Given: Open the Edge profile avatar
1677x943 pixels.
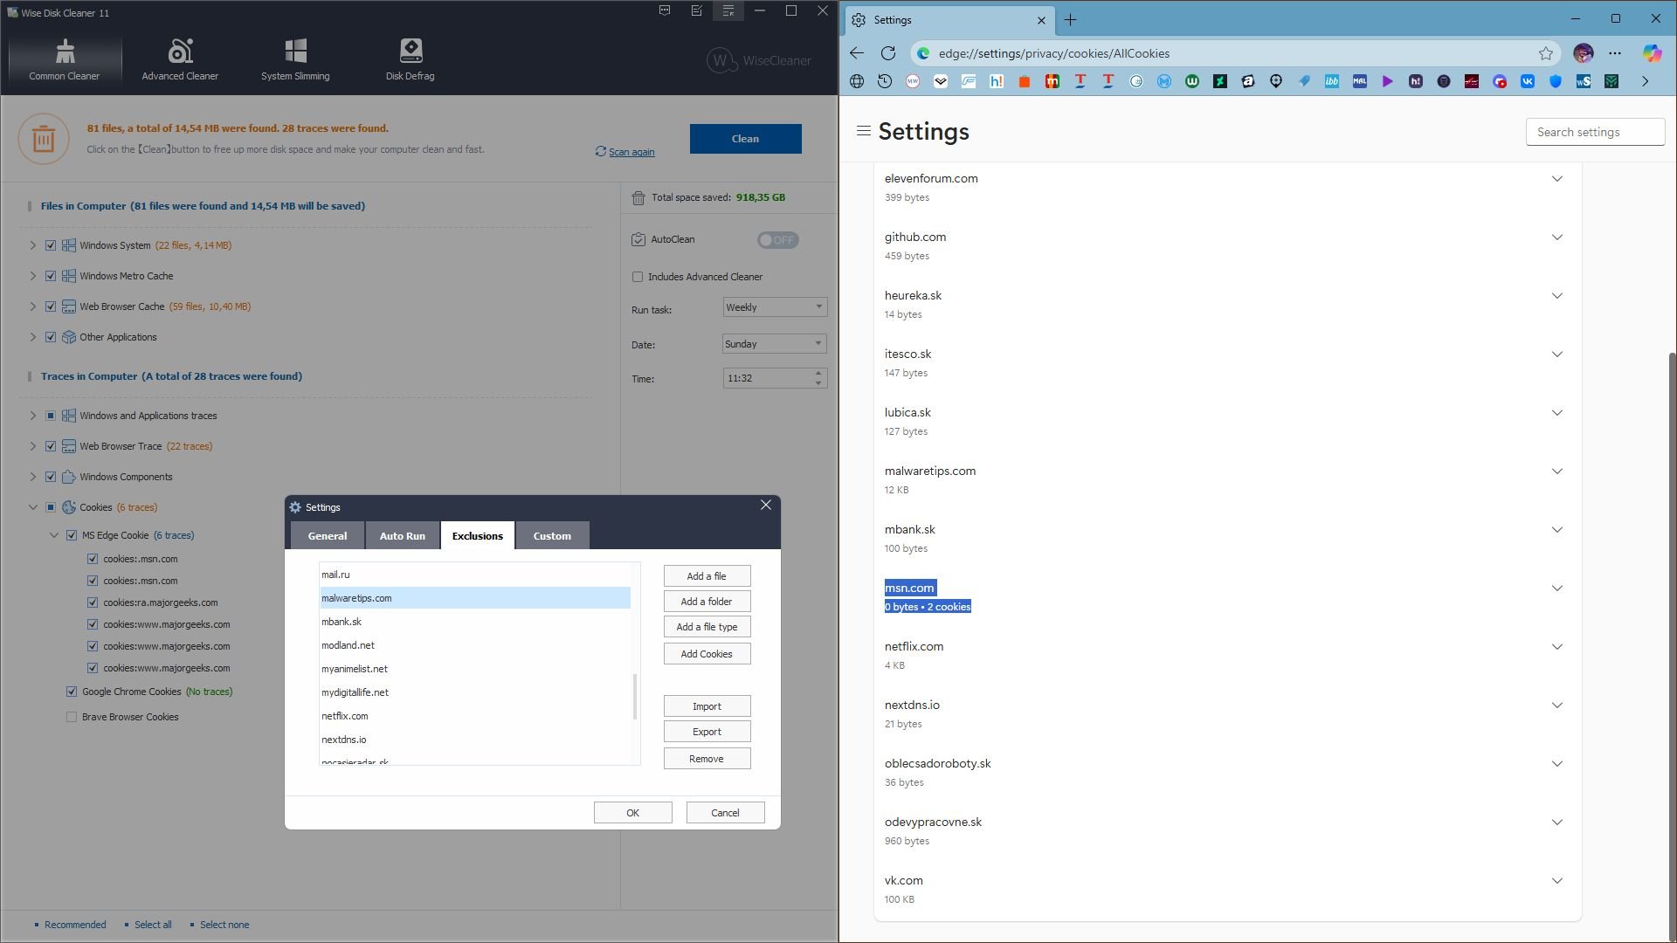Looking at the screenshot, I should (1583, 53).
